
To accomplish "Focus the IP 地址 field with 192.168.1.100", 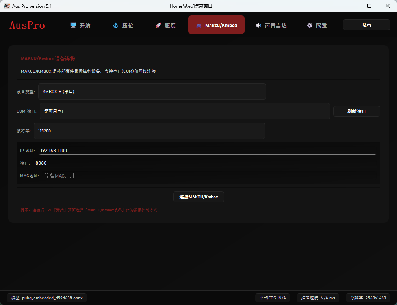I will 207,150.
